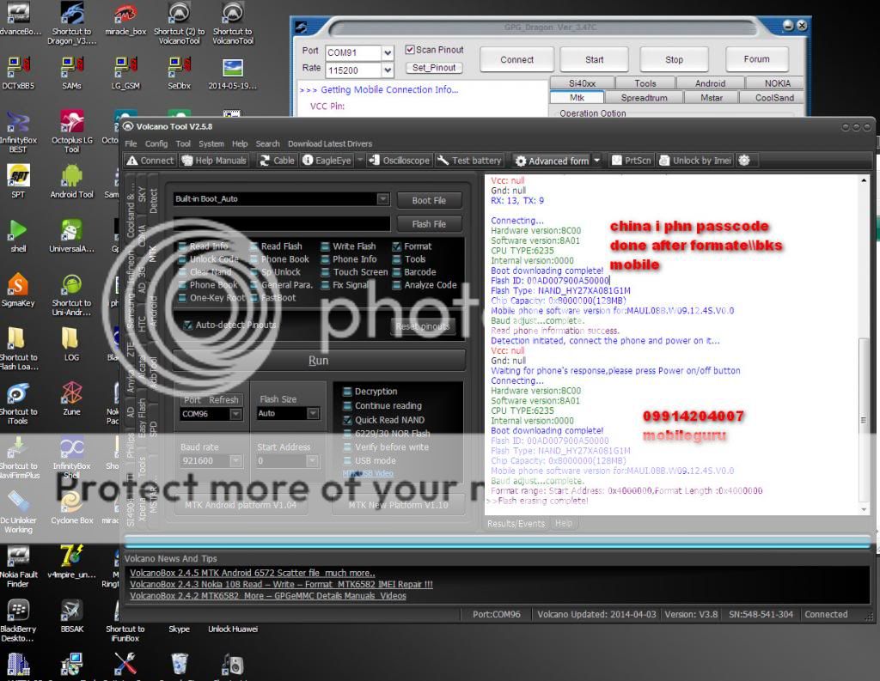Open the Flash Size Auto dropdown

(x=313, y=413)
